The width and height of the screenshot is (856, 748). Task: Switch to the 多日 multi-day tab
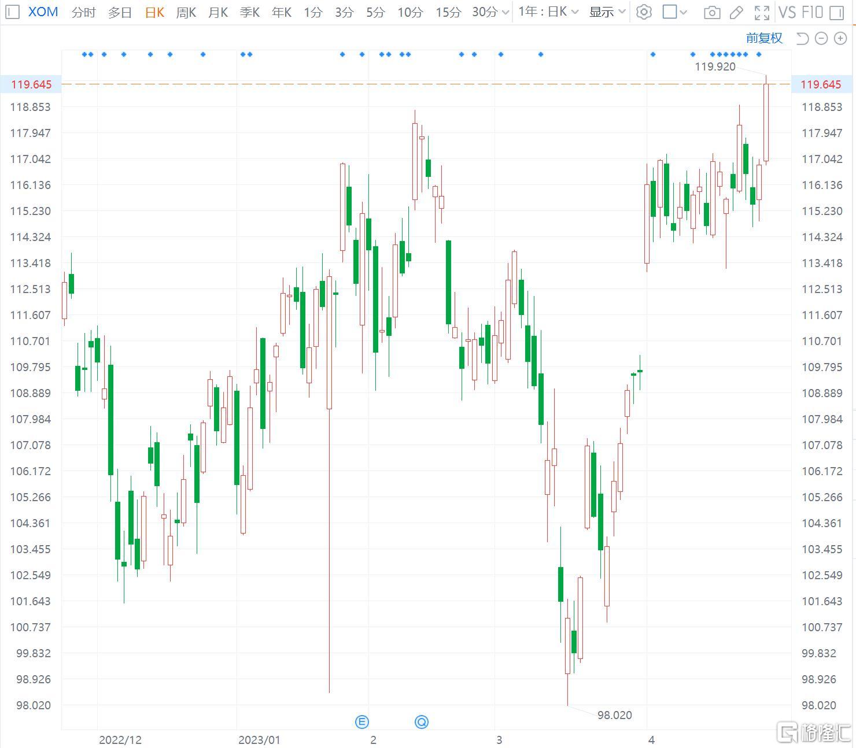tap(120, 12)
